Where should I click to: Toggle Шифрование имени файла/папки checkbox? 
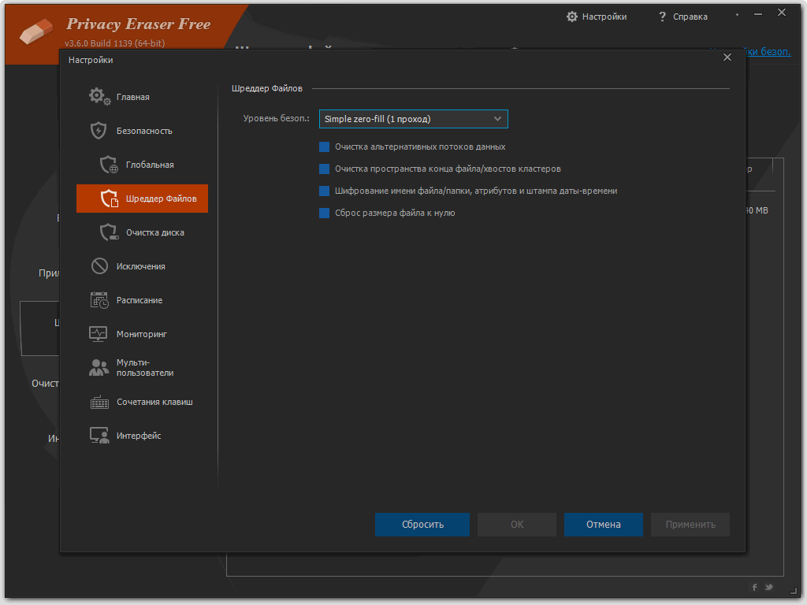(324, 191)
